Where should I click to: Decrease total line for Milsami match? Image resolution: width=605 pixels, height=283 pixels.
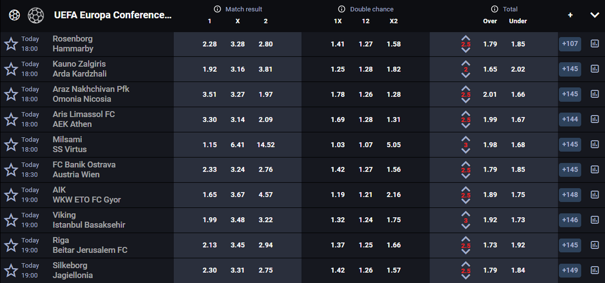tap(466, 151)
